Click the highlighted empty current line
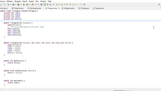 coord(80,21)
